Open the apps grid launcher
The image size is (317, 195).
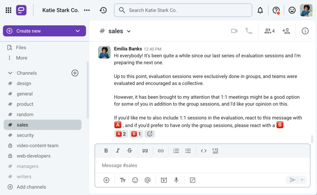[x=8, y=10]
